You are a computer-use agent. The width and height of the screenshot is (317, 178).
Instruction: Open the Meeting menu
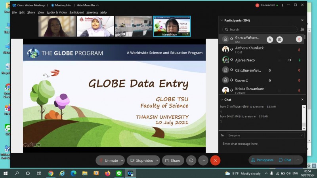point(92,13)
